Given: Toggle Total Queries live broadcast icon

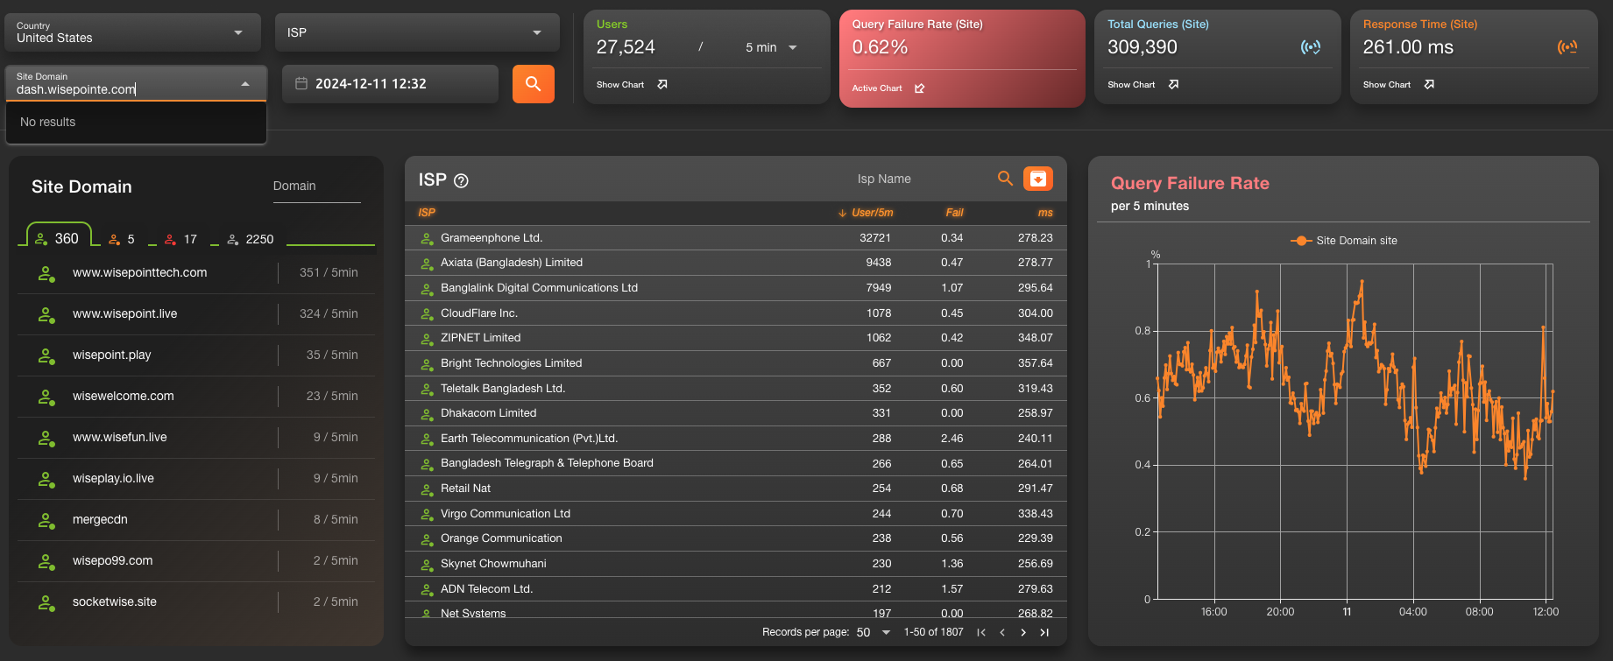Looking at the screenshot, I should pos(1310,47).
